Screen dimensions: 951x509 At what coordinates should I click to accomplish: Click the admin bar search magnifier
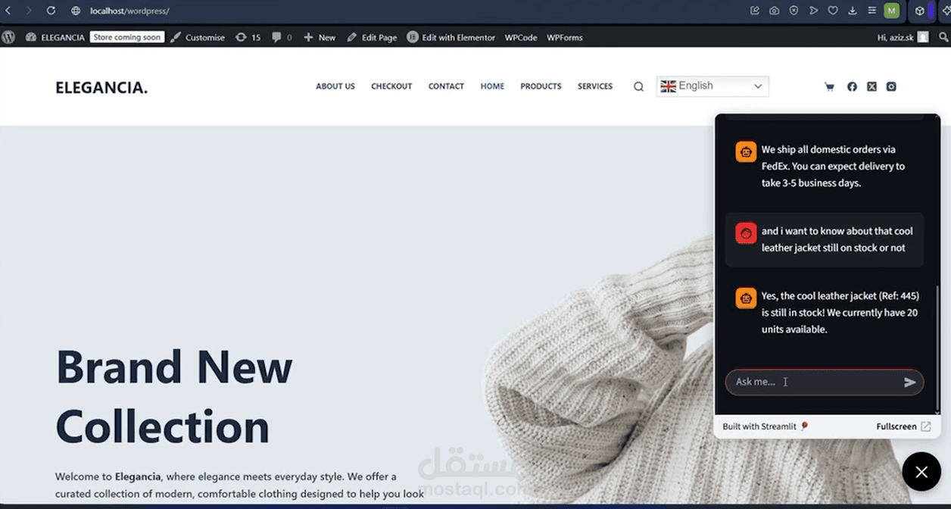coord(943,37)
